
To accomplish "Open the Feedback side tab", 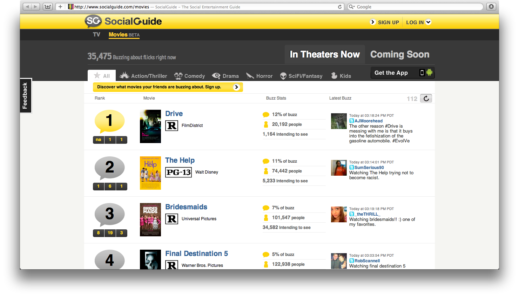I will tap(25, 95).
